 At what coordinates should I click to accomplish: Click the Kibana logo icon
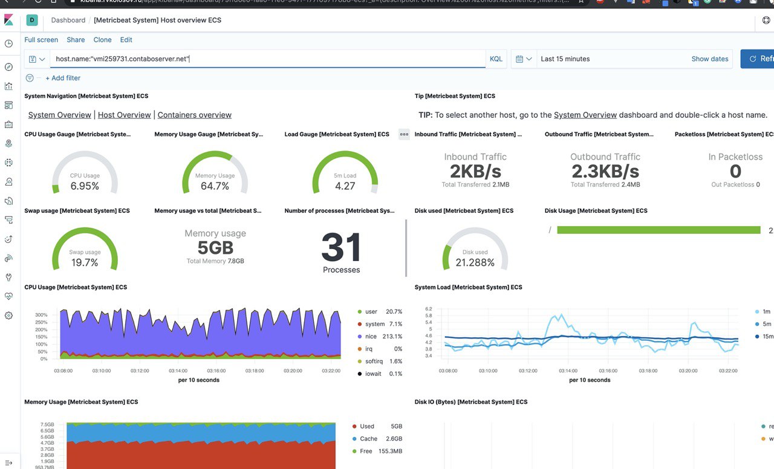(8, 21)
